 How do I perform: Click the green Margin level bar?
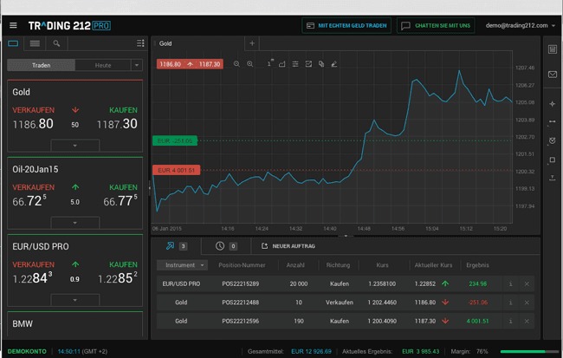coord(527,352)
